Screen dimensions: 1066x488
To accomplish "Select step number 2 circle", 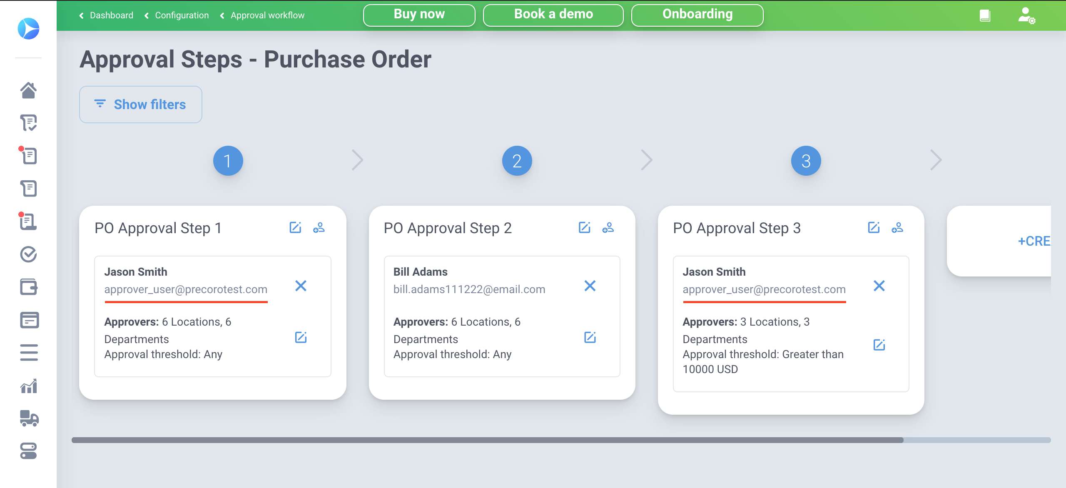I will [x=517, y=161].
